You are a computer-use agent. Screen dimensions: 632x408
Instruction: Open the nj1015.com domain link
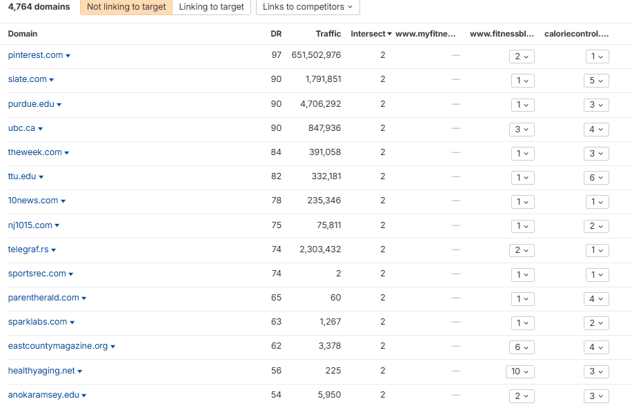pyautogui.click(x=30, y=225)
